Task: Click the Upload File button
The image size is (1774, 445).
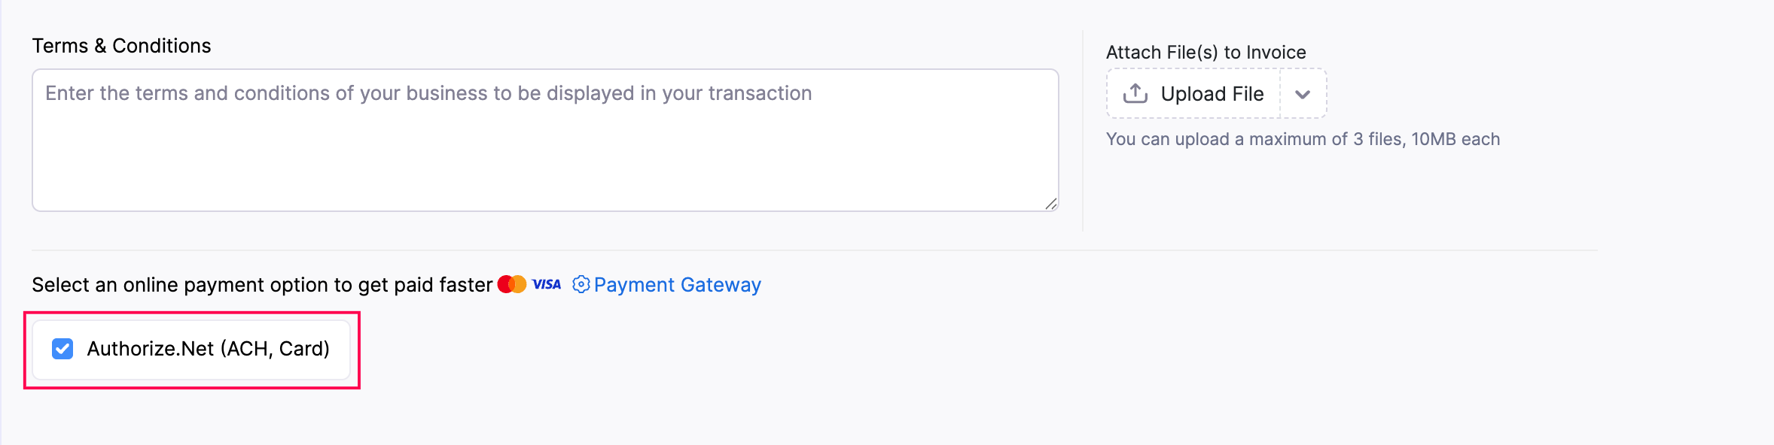Action: pos(1192,93)
